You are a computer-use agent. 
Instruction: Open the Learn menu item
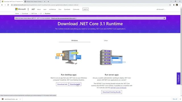(45, 9)
